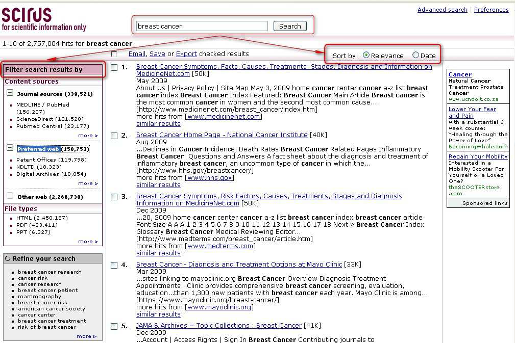Viewport: 515px width, 343px height.
Task: Check the select-all results checkbox
Action: pyautogui.click(x=114, y=54)
